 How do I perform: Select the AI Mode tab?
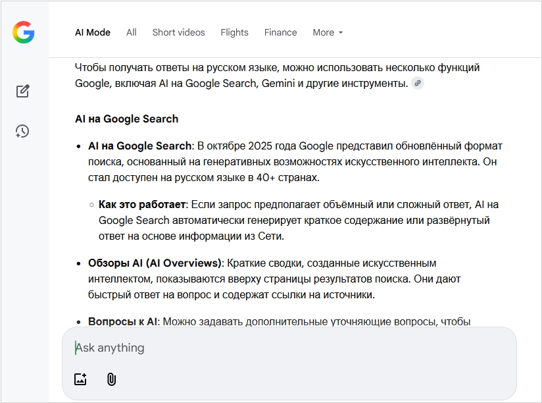[x=93, y=32]
